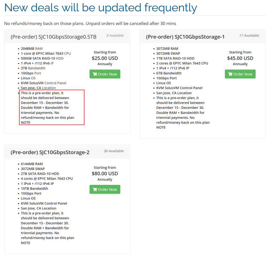Click the SJC10GbpsStorage0.5TB plan title
The height and width of the screenshot is (256, 267).
point(53,37)
